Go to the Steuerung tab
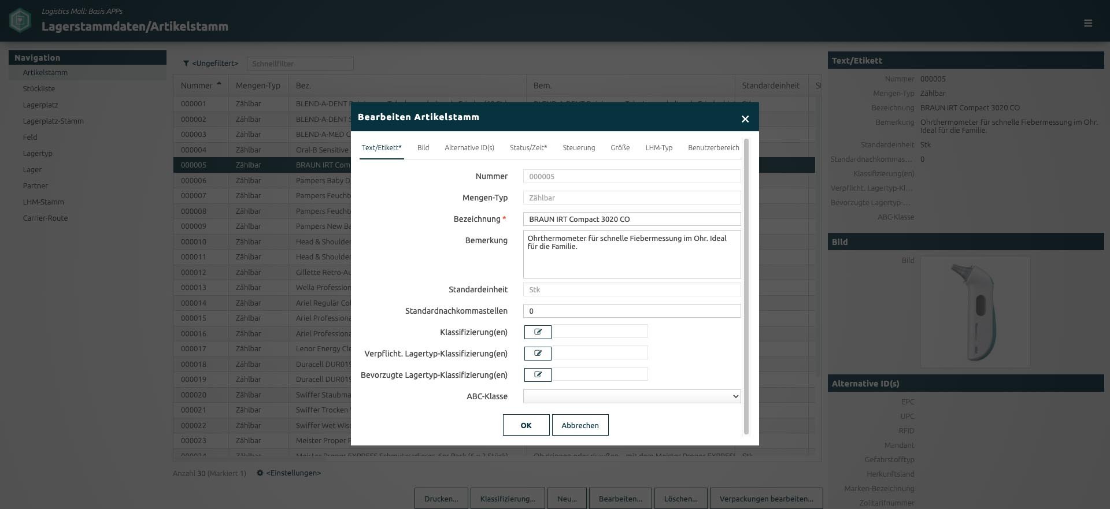Image resolution: width=1110 pixels, height=509 pixels. pyautogui.click(x=579, y=148)
